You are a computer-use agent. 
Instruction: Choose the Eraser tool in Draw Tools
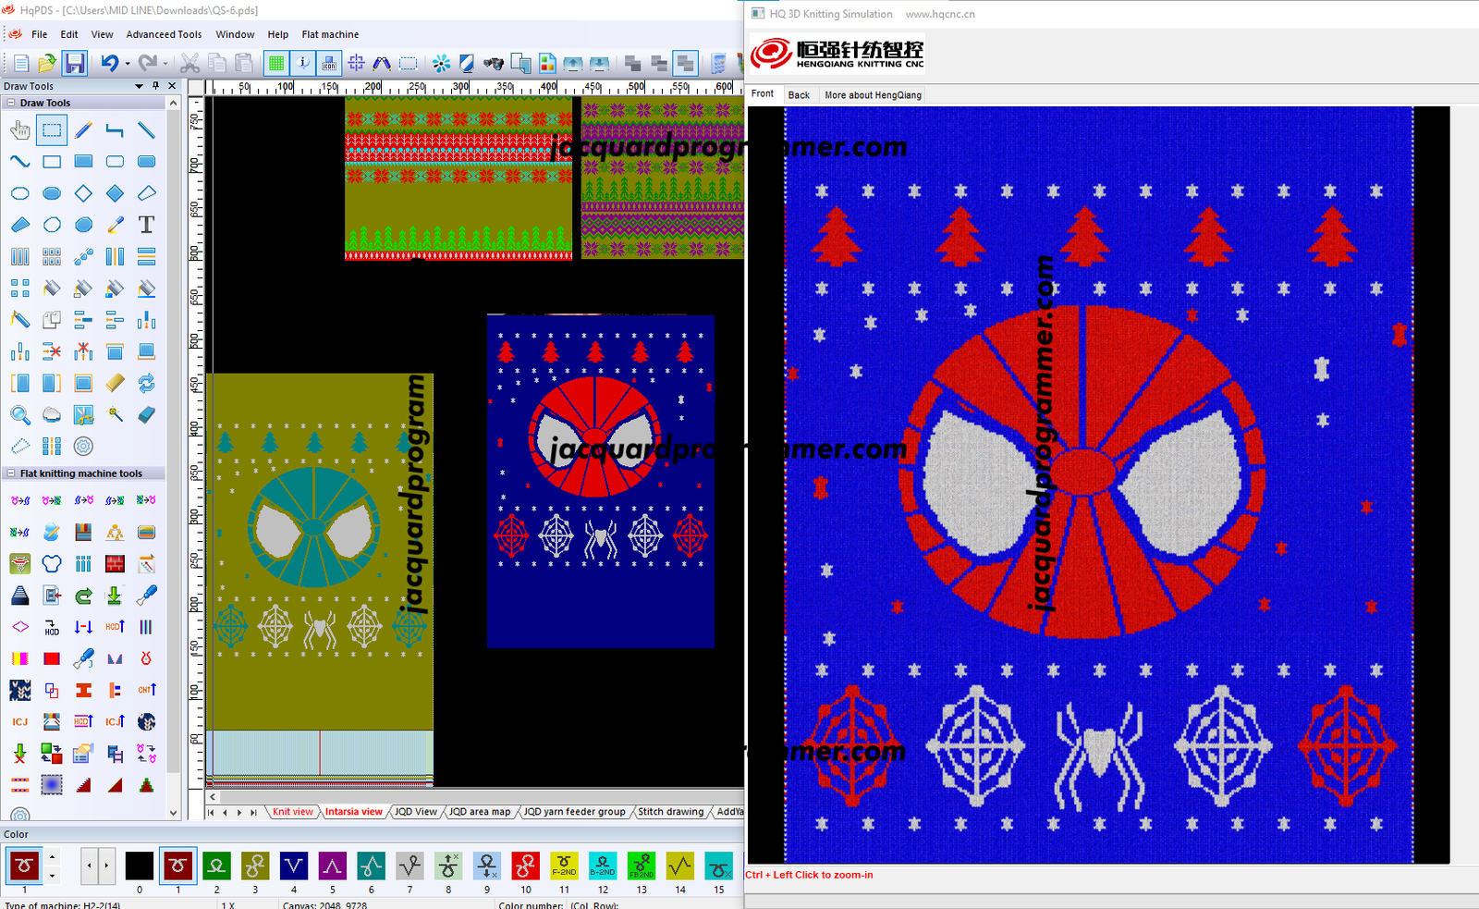click(146, 415)
